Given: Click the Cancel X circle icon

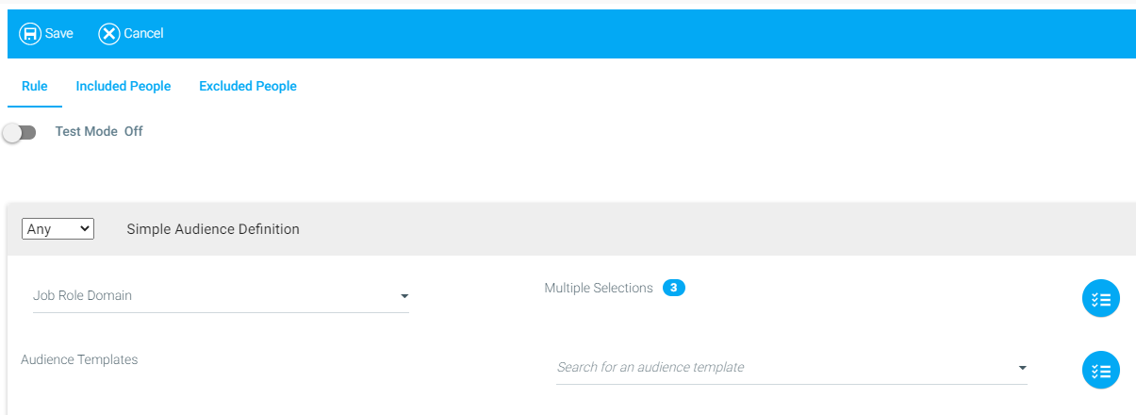Looking at the screenshot, I should (x=109, y=34).
